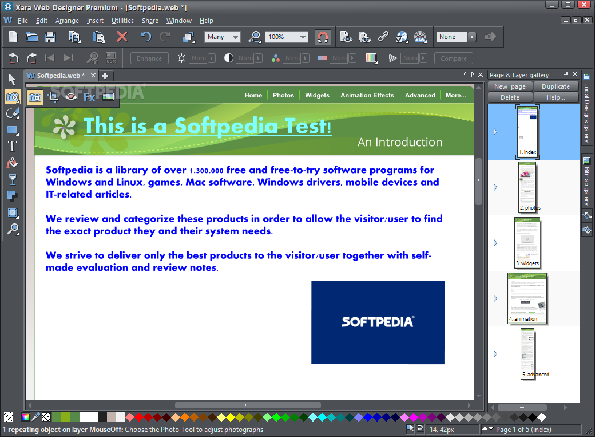The width and height of the screenshot is (595, 437).
Task: Toggle the red magnet snap button
Action: (x=323, y=37)
